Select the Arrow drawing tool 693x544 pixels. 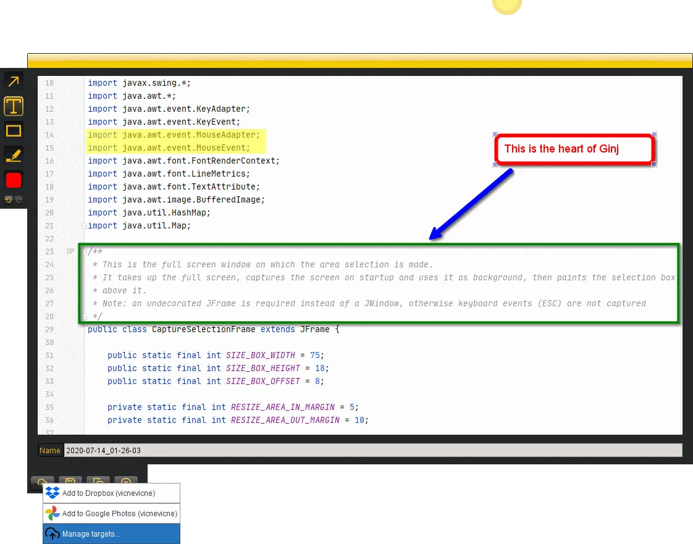tap(14, 81)
